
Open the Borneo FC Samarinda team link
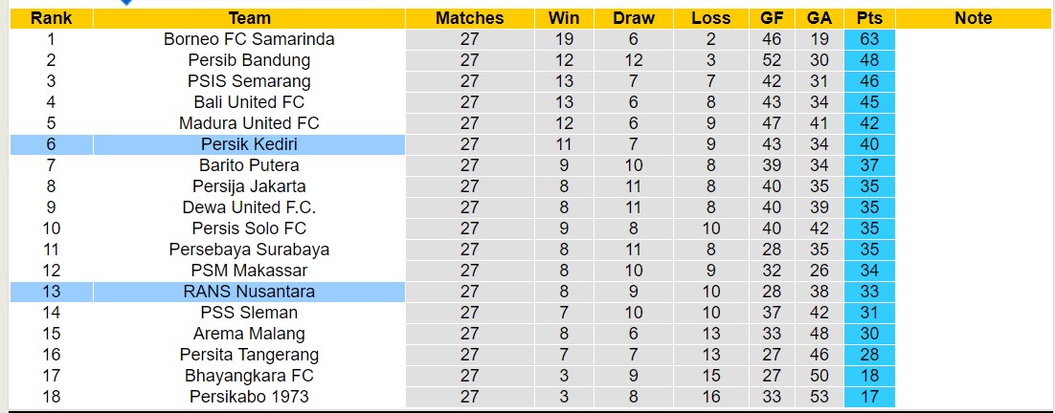[249, 39]
